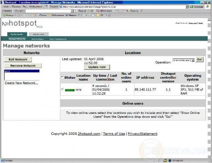Image resolution: width=212 pixels, height=163 pixels.
Task: Open the browser Favorites menu in menu bar
Action: (x=35, y=7)
